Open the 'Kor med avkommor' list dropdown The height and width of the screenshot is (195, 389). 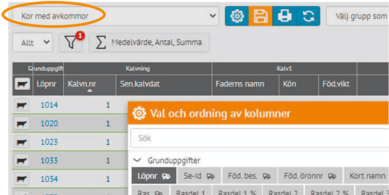point(116,16)
